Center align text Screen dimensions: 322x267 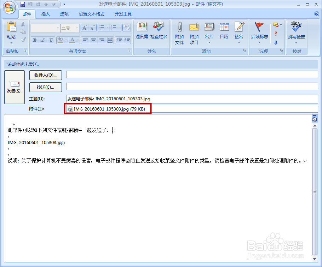pyautogui.click(x=93, y=40)
